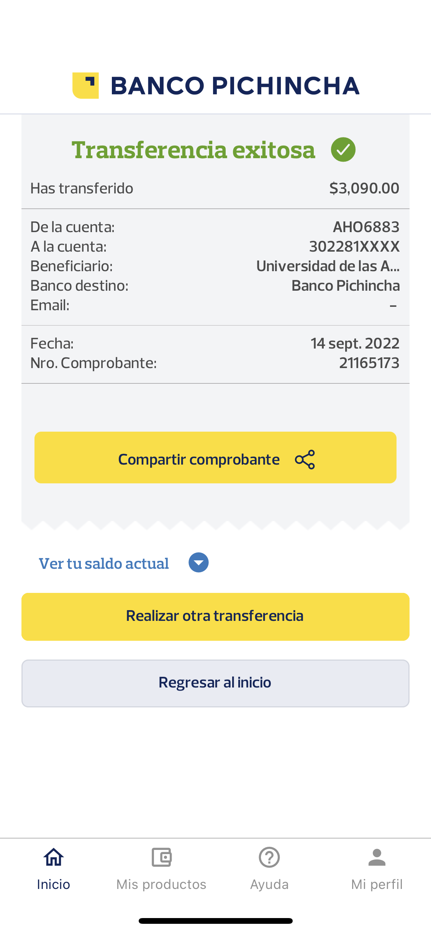This screenshot has height=933, width=431.
Task: Tap the Mi perfil person icon
Action: 377,857
